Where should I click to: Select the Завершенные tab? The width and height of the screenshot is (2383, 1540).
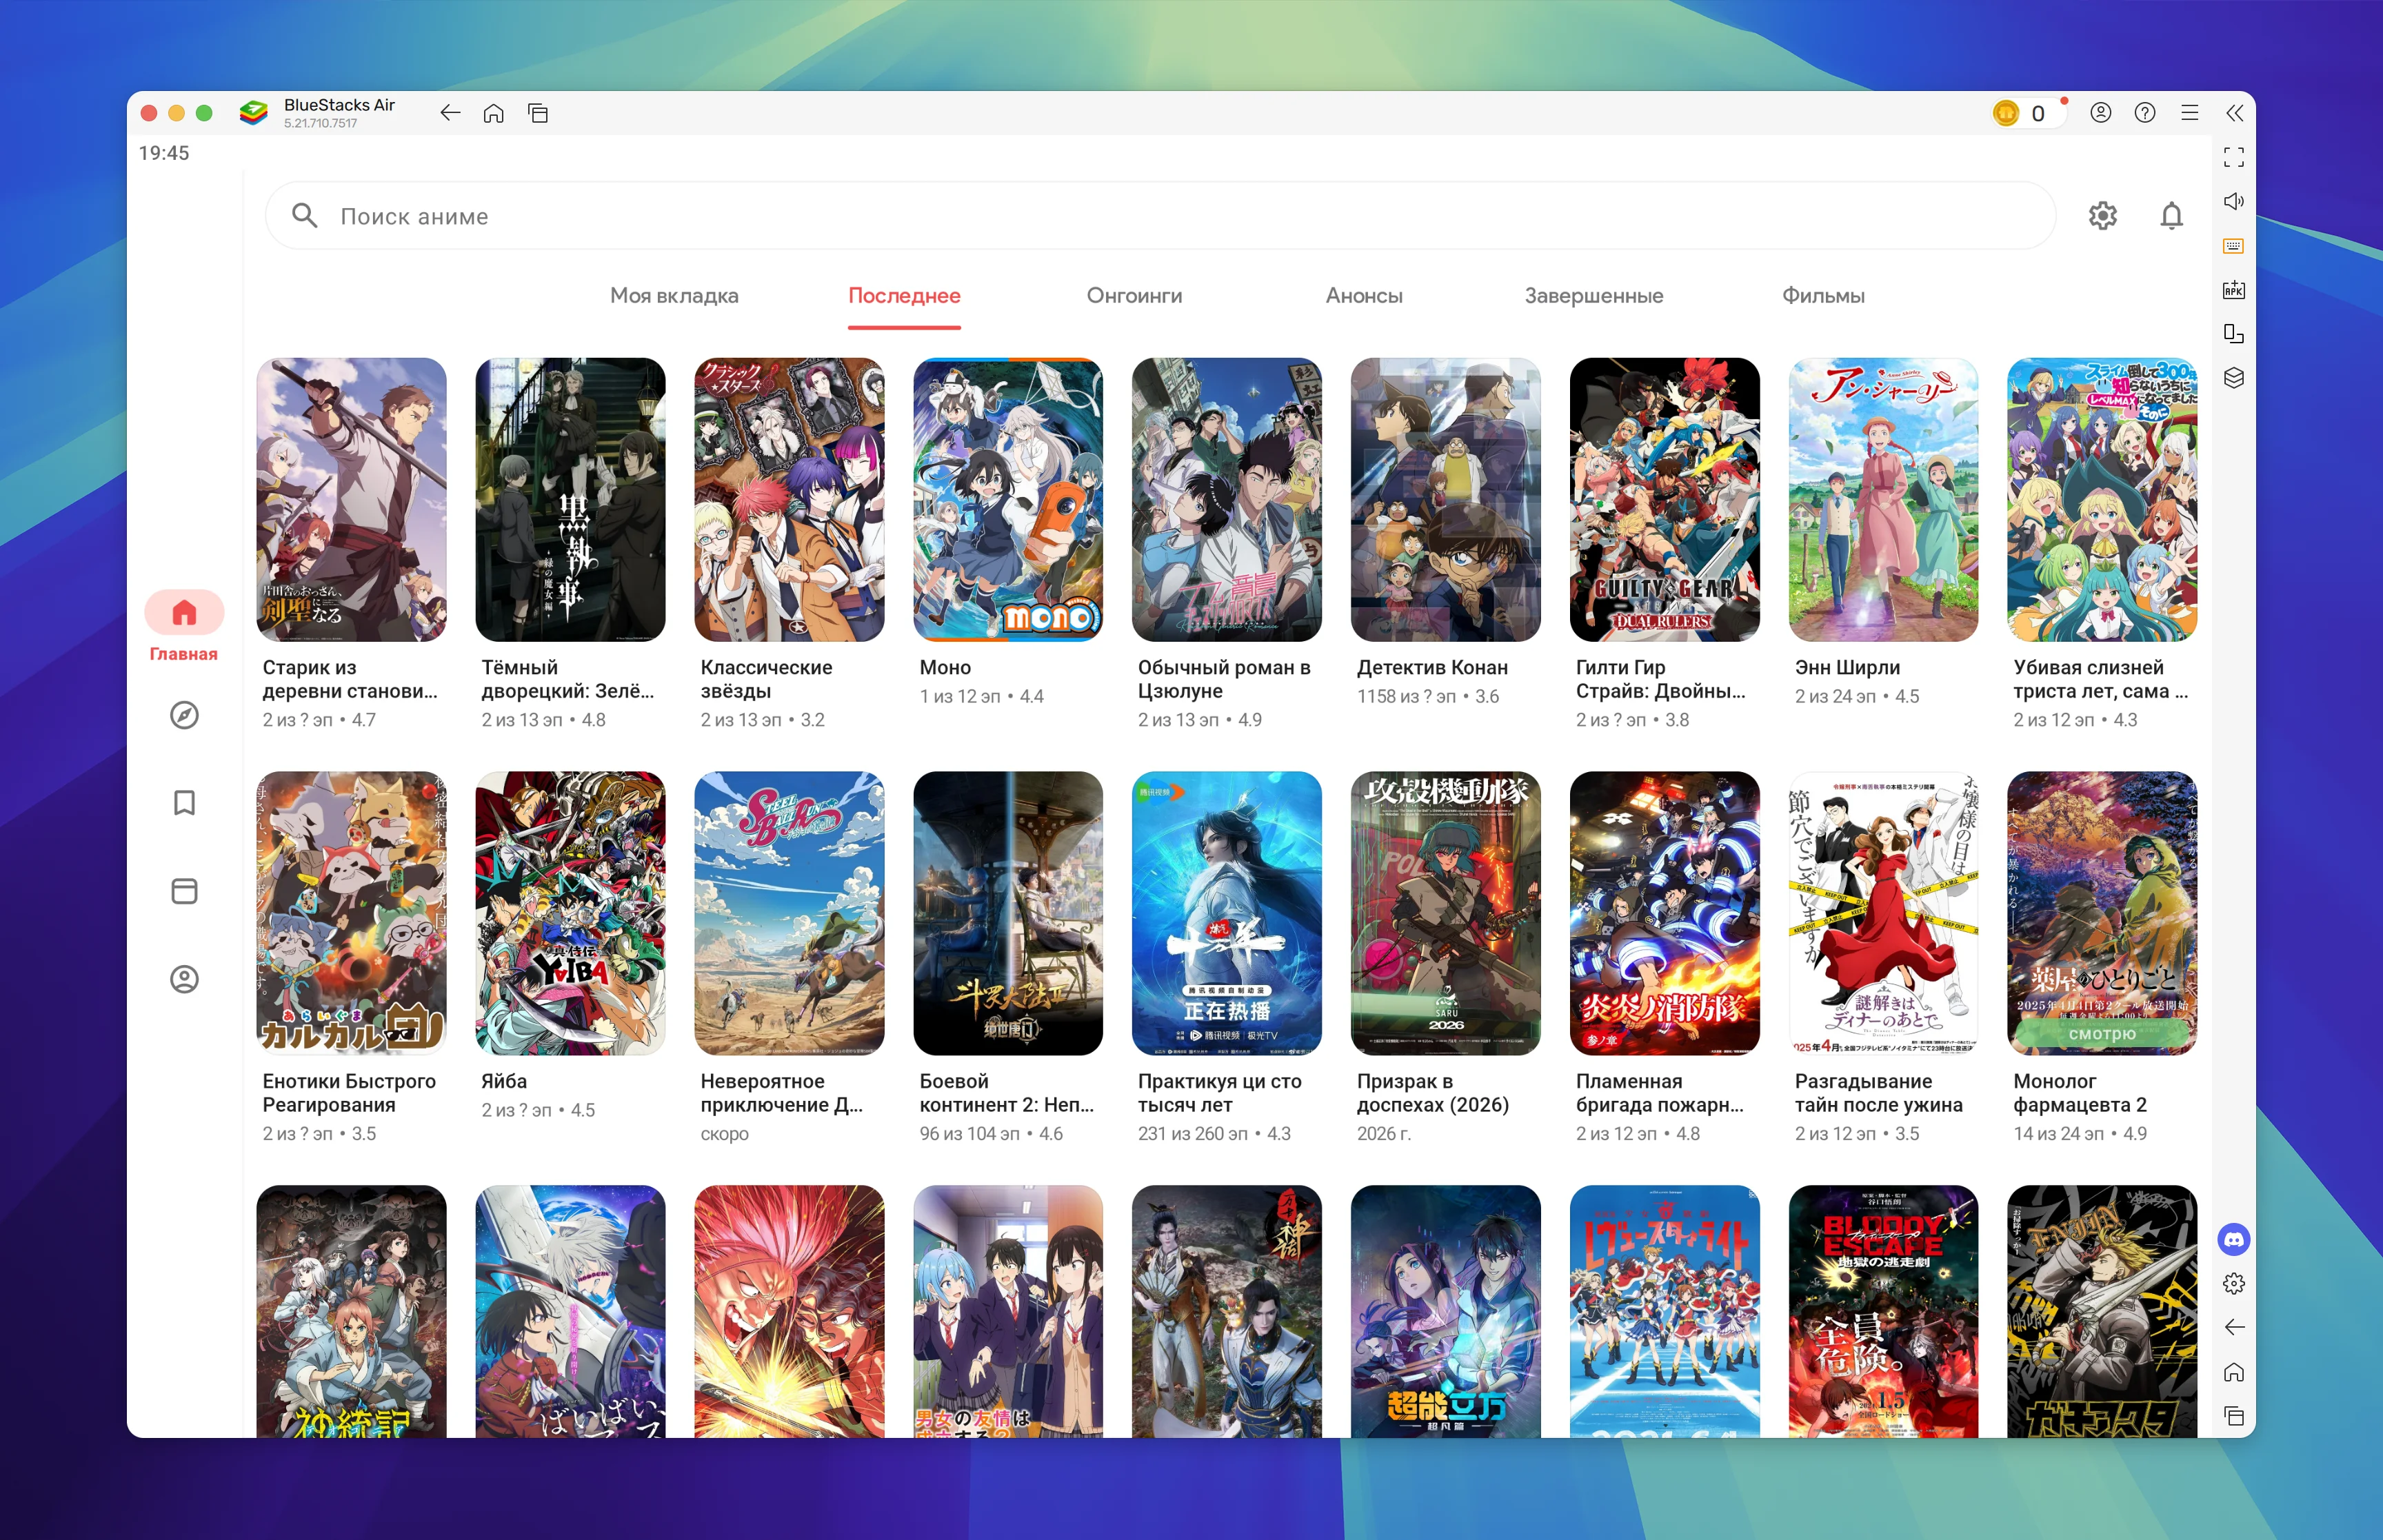point(1593,296)
